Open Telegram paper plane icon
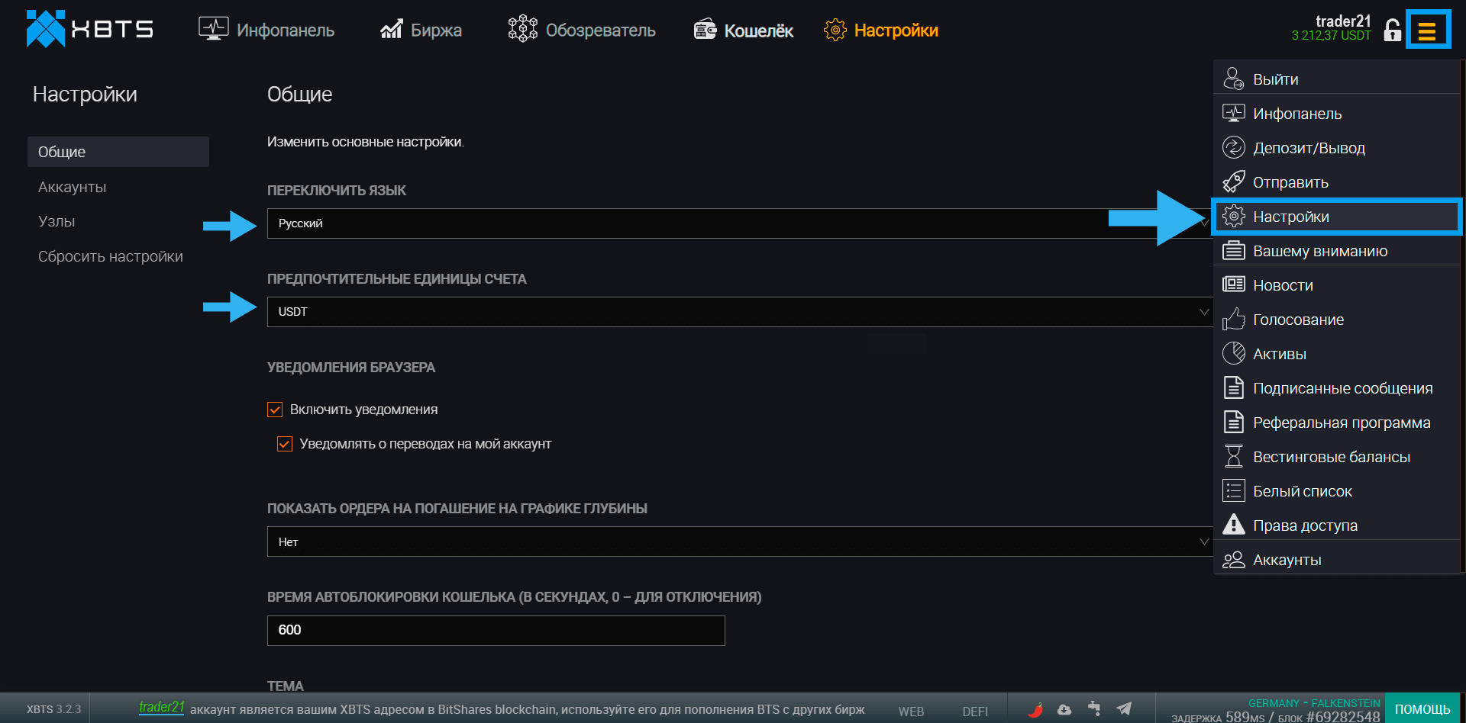Viewport: 1466px width, 723px height. (1124, 709)
